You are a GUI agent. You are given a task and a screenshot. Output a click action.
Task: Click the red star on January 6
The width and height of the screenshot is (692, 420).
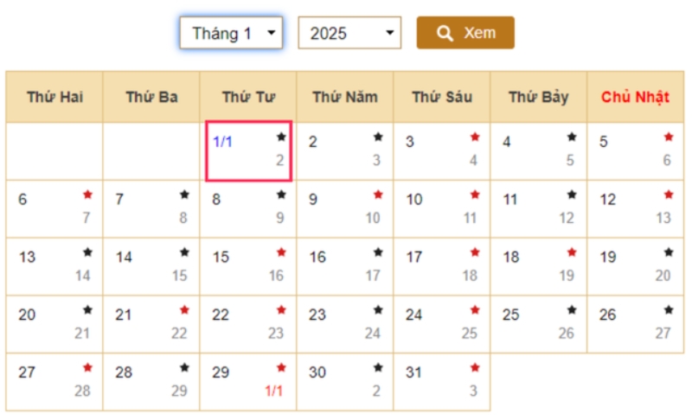[87, 194]
